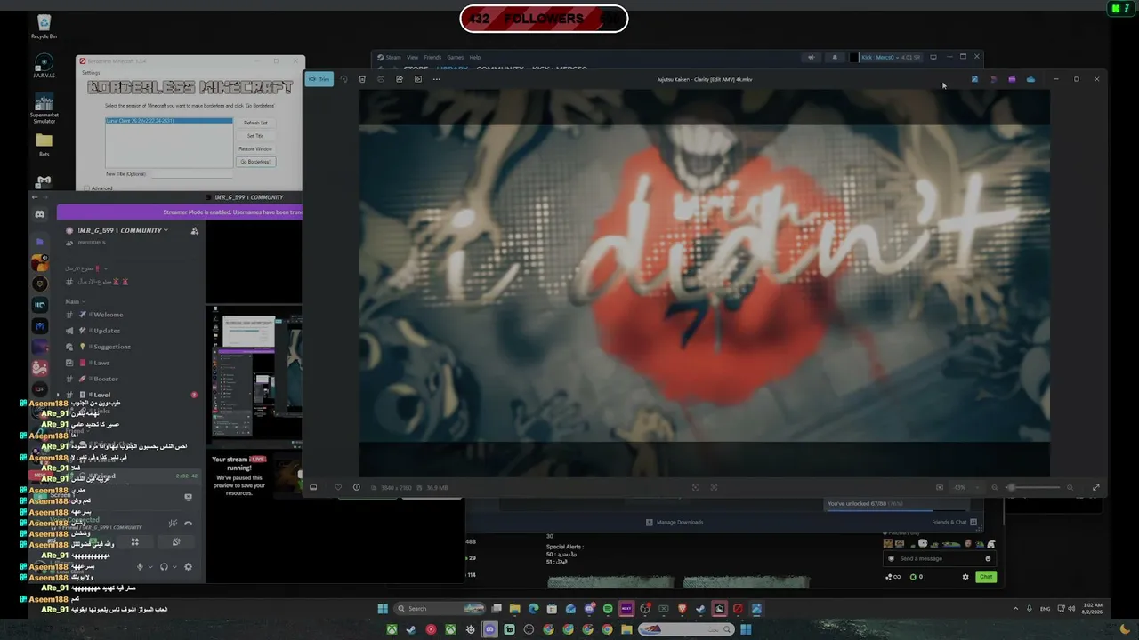
Task: Show file info via the info icon
Action: [357, 487]
